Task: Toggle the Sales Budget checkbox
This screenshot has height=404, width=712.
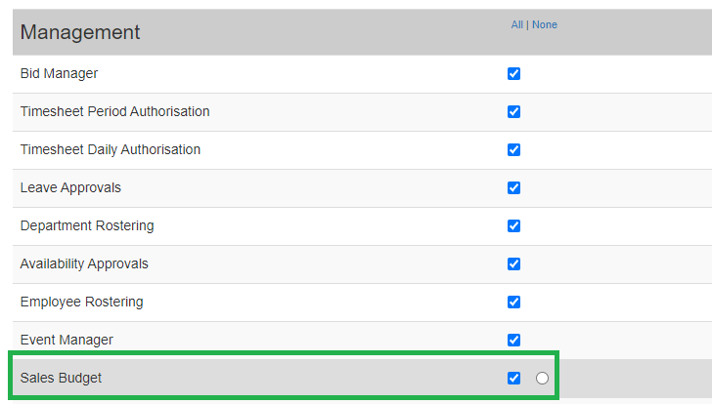Action: click(x=513, y=378)
